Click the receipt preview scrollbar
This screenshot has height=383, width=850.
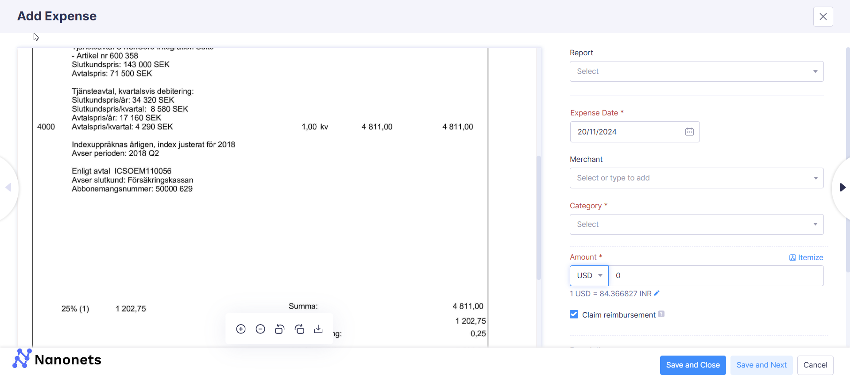coord(539,218)
